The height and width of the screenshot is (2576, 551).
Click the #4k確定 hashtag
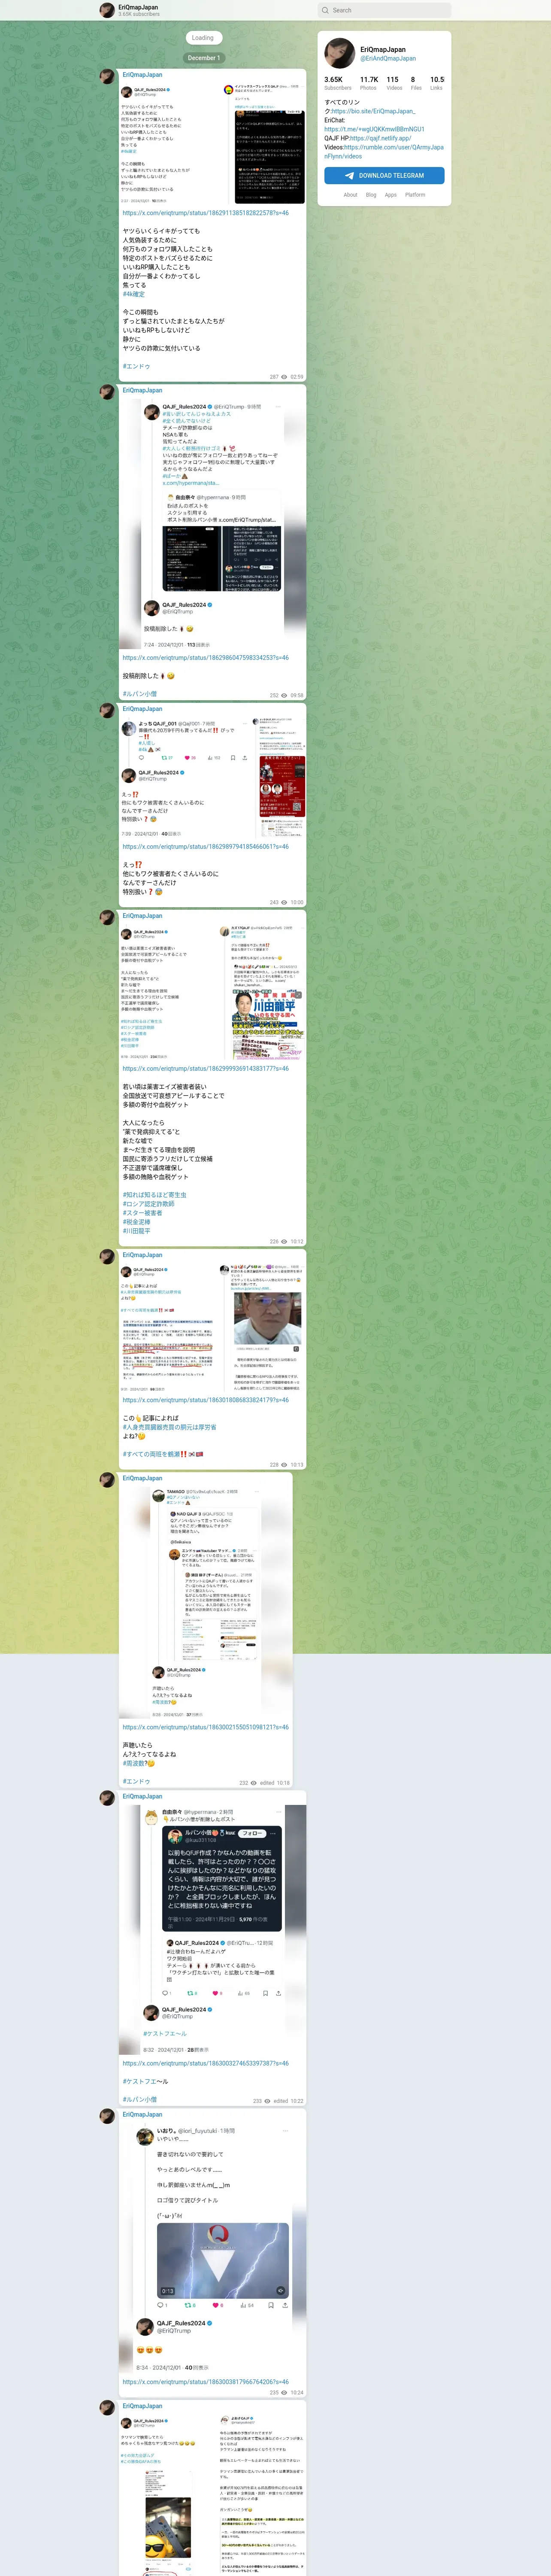[x=134, y=294]
